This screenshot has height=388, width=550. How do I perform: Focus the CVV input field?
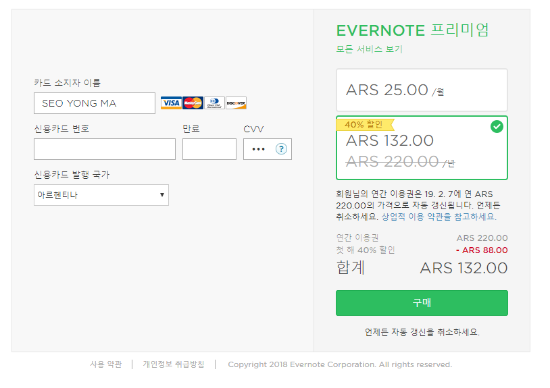tap(259, 149)
